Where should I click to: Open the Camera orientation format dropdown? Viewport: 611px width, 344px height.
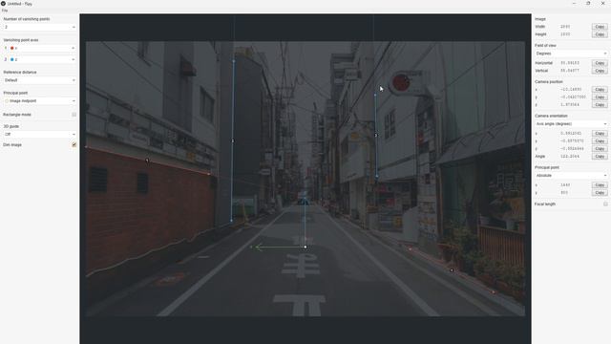(x=571, y=123)
